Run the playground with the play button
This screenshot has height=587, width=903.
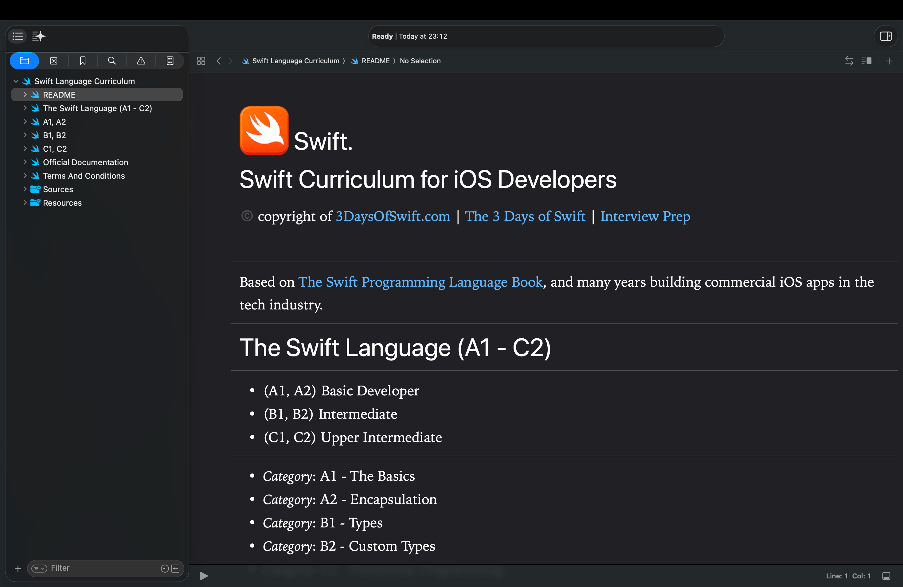tap(203, 576)
